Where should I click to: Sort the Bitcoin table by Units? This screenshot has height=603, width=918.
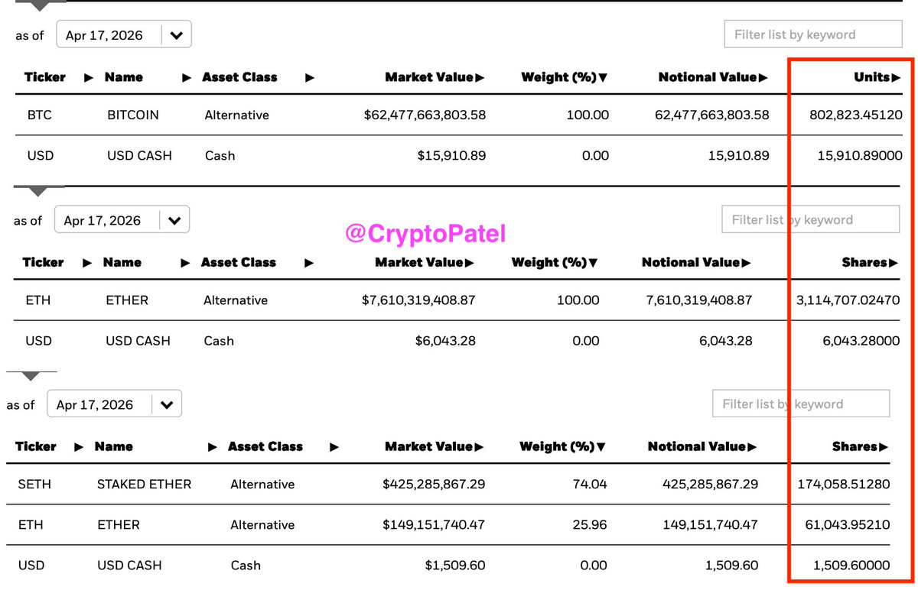tap(877, 77)
